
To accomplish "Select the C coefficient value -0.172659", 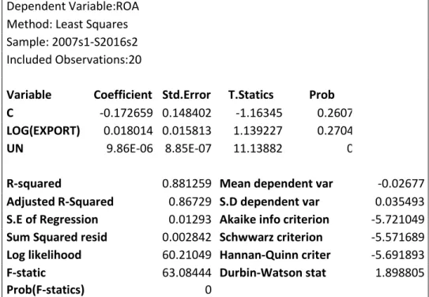I will pyautogui.click(x=126, y=113).
